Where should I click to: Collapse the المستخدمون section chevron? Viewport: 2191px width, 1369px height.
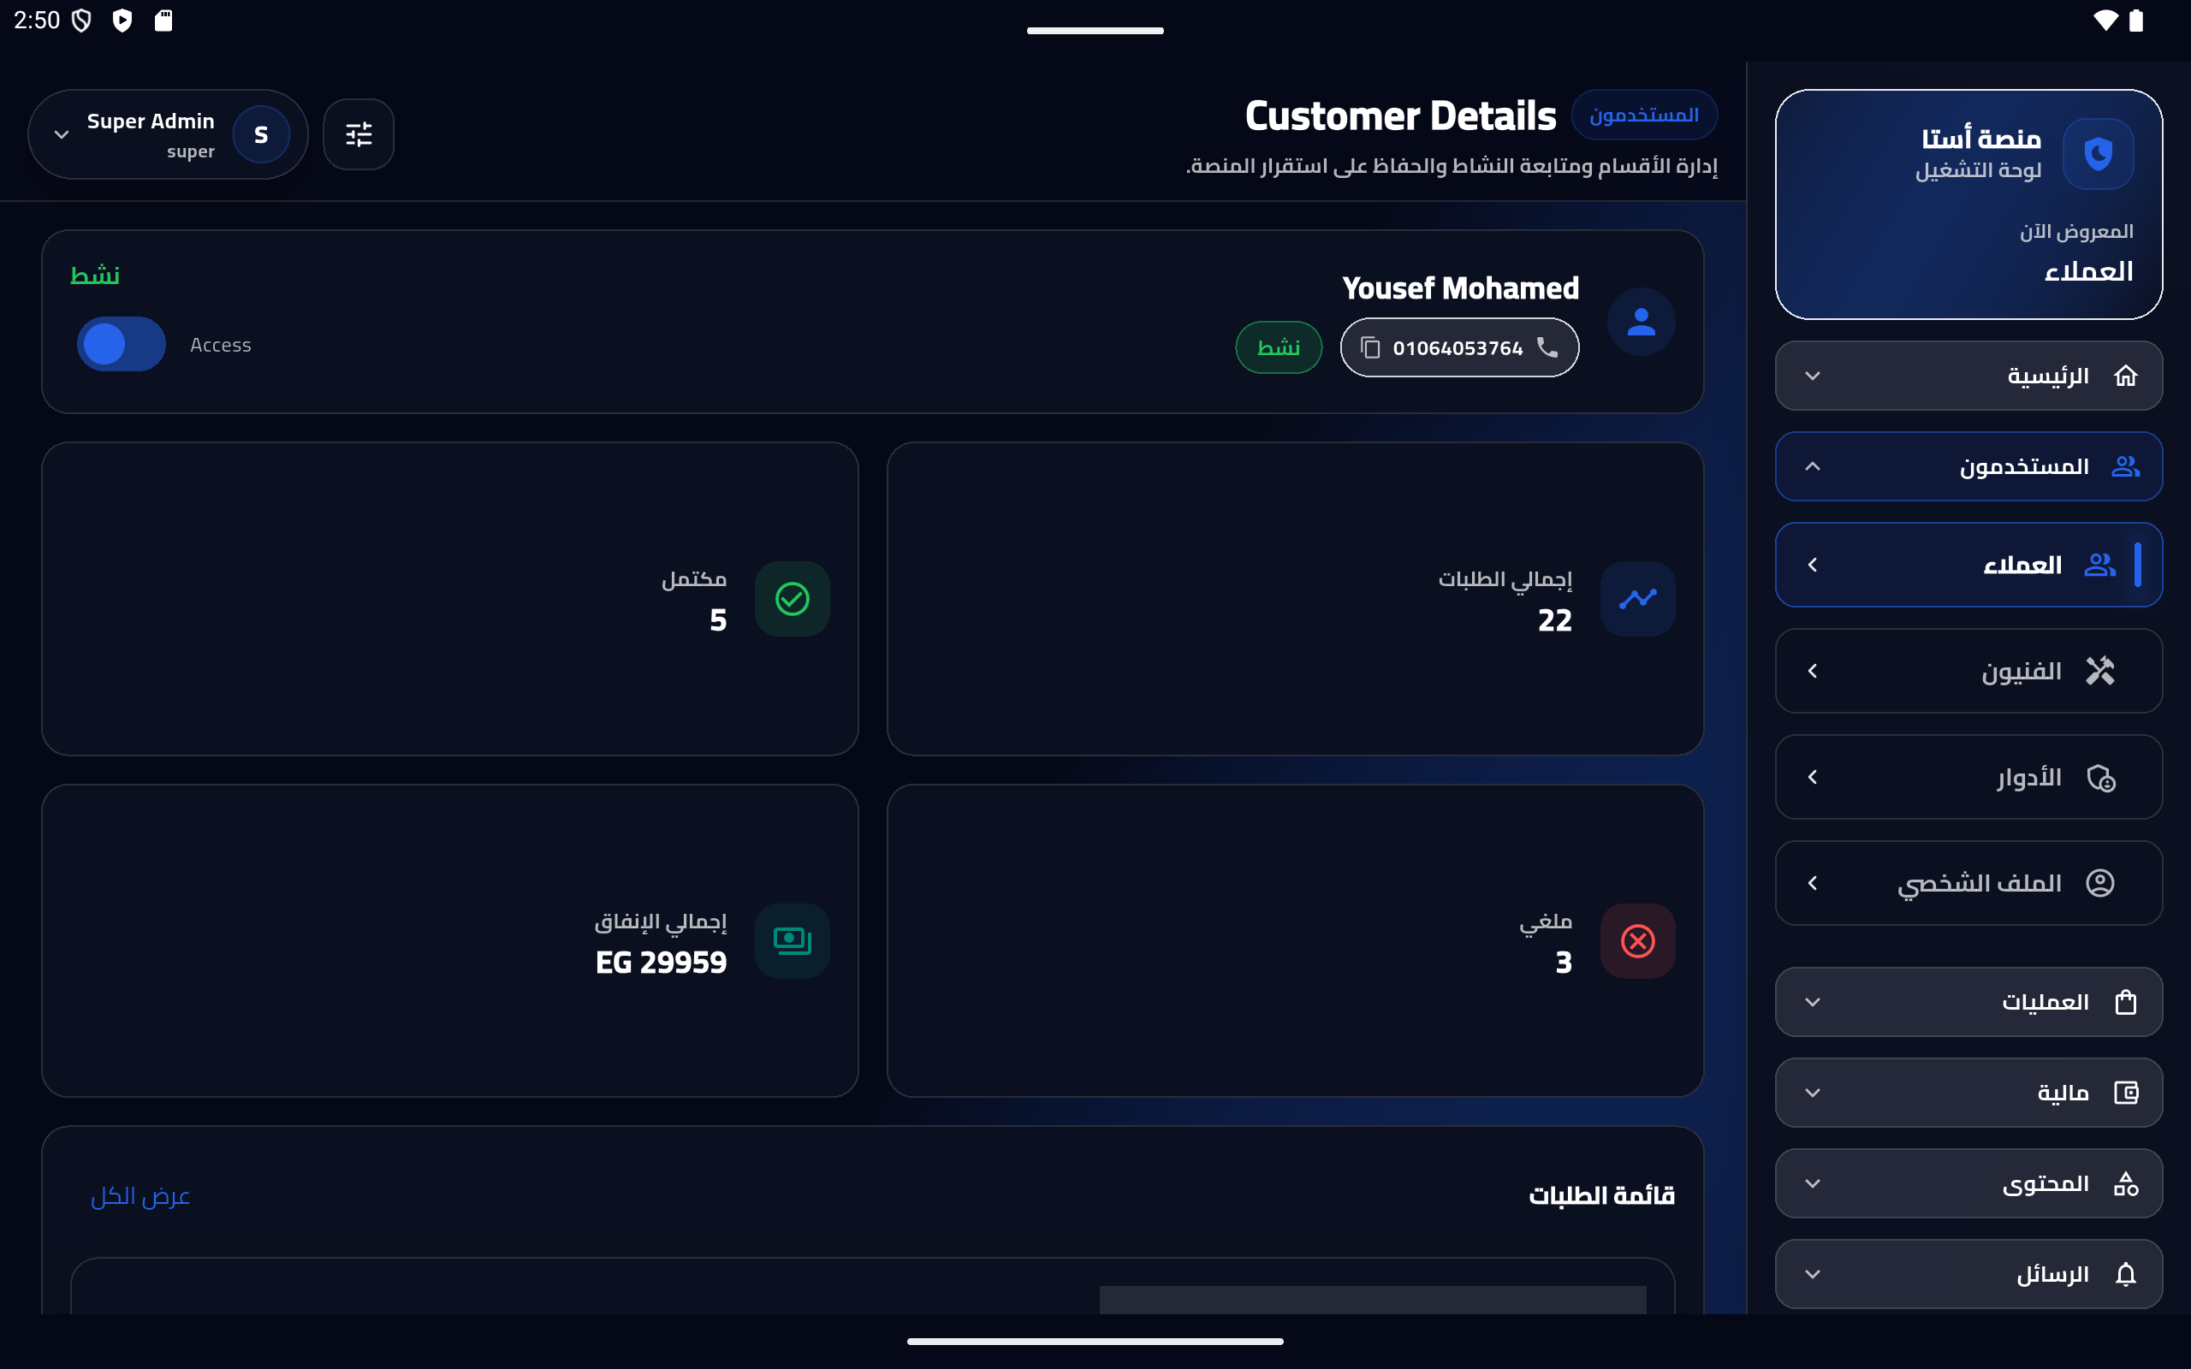coord(1813,466)
